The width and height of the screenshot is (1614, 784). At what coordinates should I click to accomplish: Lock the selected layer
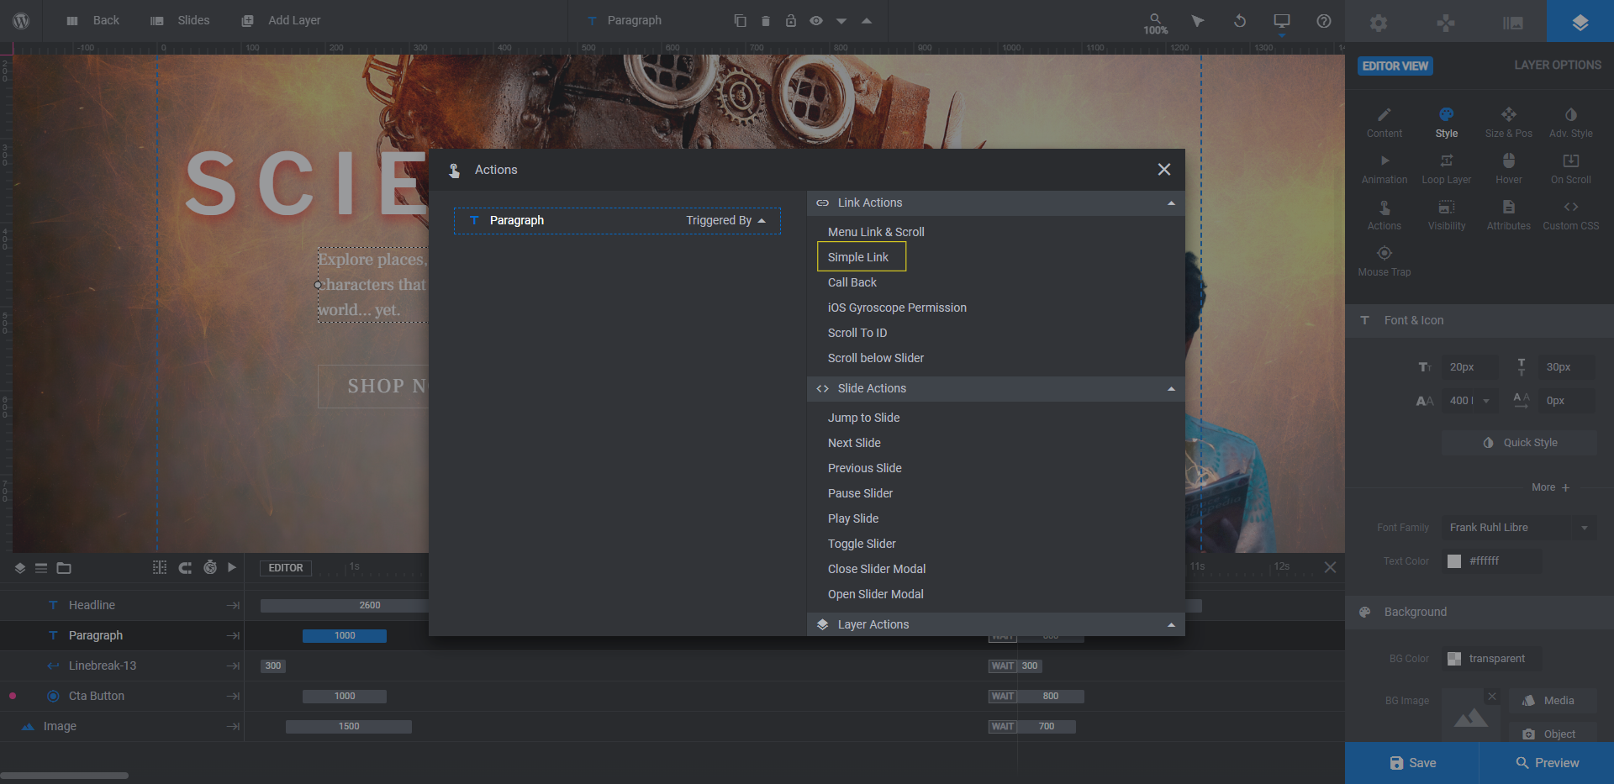tap(790, 21)
